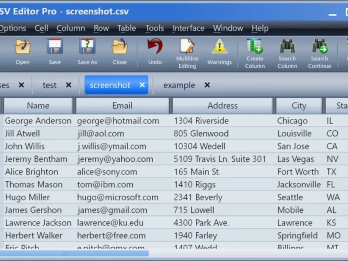Switch to the test tab
The height and width of the screenshot is (261, 348).
[50, 85]
